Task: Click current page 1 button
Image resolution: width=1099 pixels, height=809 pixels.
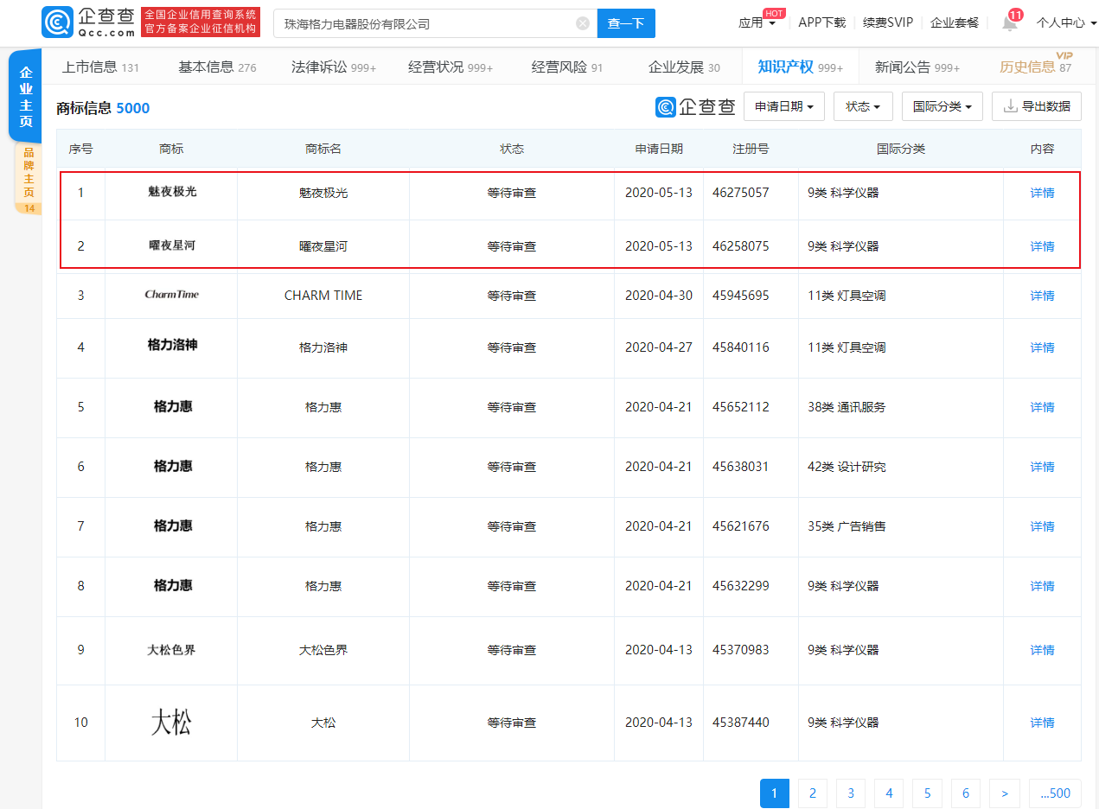Action: coord(775,793)
